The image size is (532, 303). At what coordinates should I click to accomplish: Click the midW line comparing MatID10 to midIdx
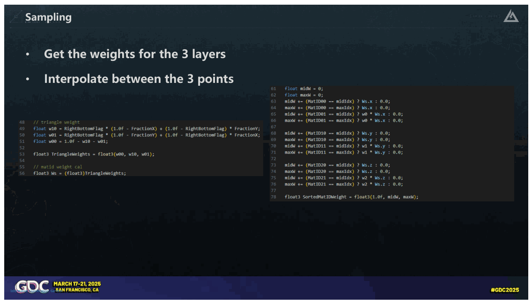pos(337,133)
